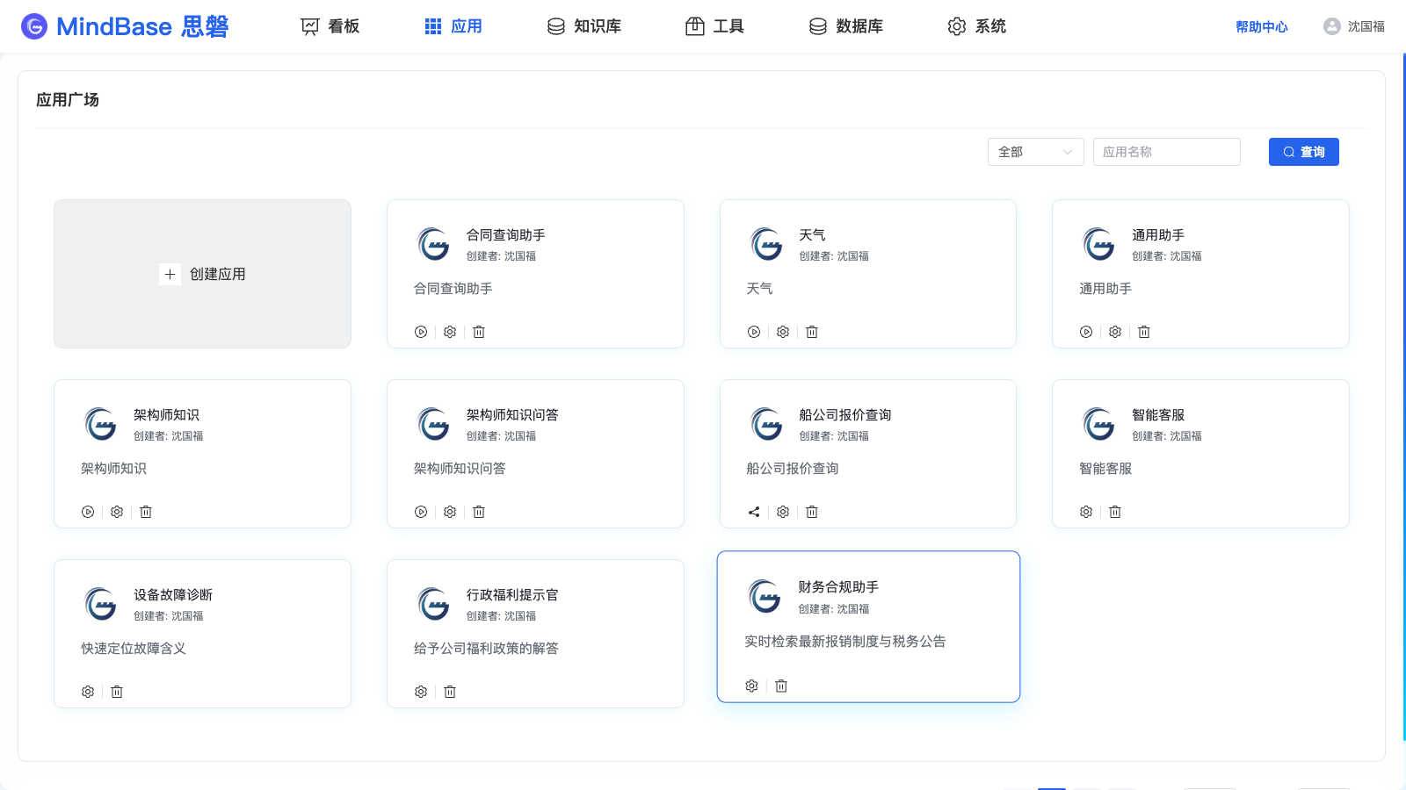
Task: Delete 财务合规助手 using trash icon
Action: (x=781, y=686)
